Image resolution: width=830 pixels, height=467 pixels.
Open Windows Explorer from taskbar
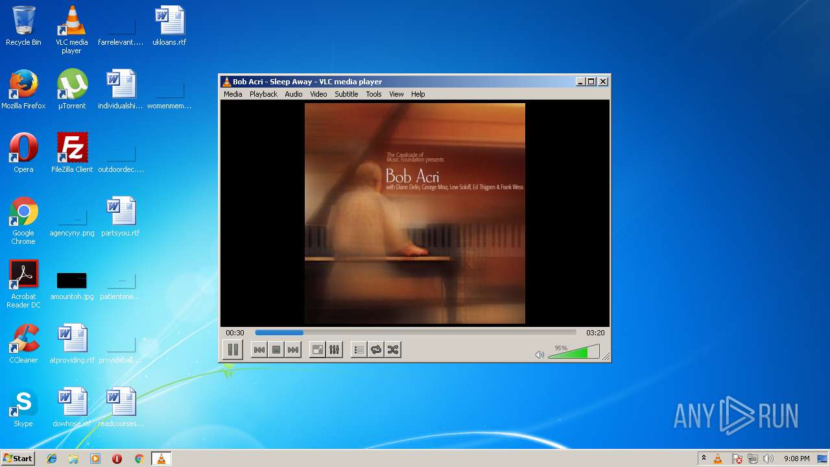pyautogui.click(x=73, y=459)
